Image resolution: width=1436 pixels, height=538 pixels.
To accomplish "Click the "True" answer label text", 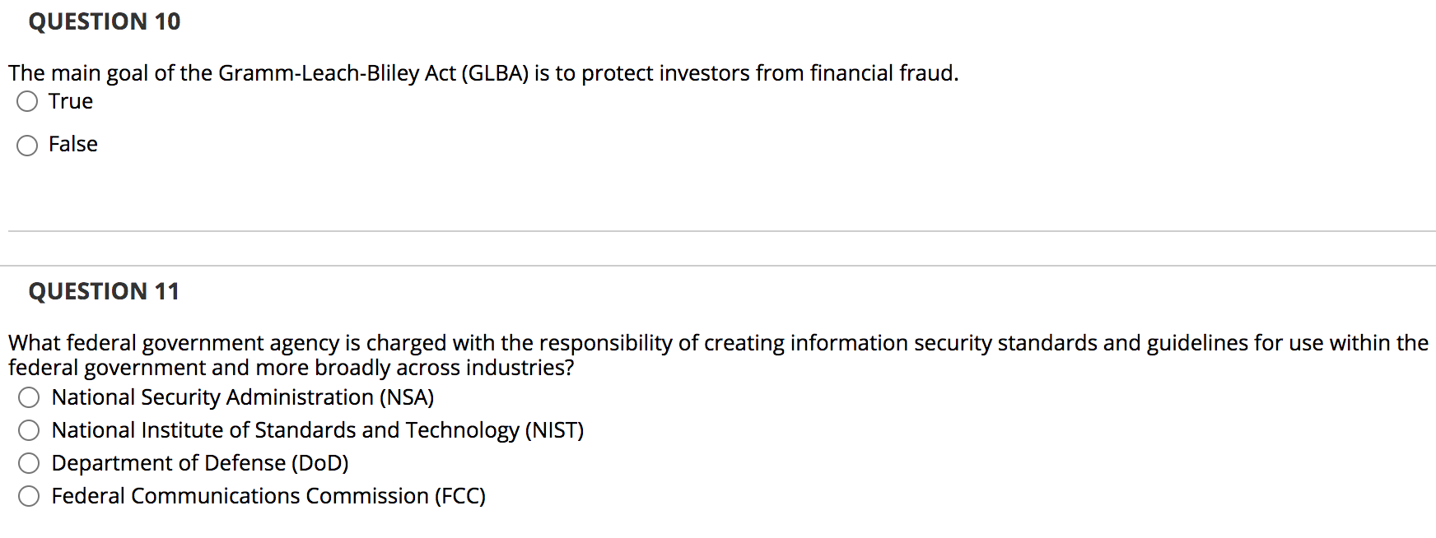I will [71, 101].
